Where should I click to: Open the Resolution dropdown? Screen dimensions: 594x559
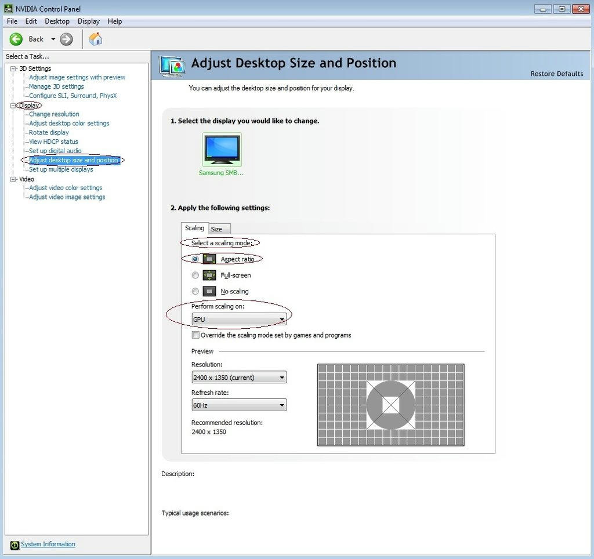(239, 377)
